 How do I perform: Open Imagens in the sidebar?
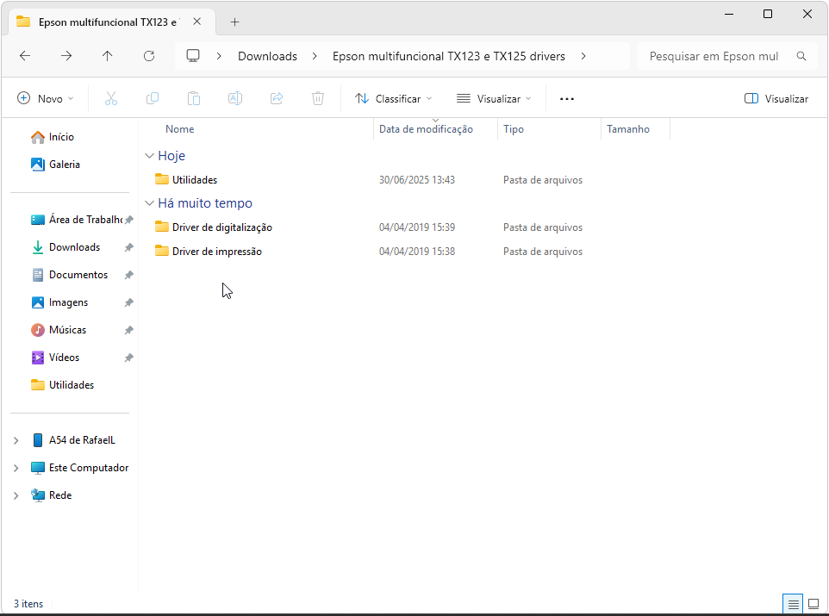(60, 302)
